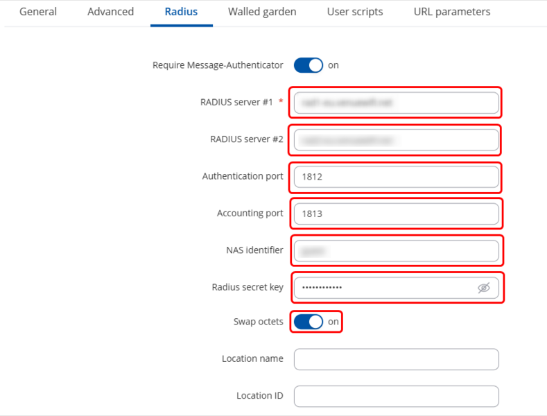This screenshot has height=416, width=547.
Task: Click the "Require Message-Authenticator" label text
Action: [x=218, y=65]
